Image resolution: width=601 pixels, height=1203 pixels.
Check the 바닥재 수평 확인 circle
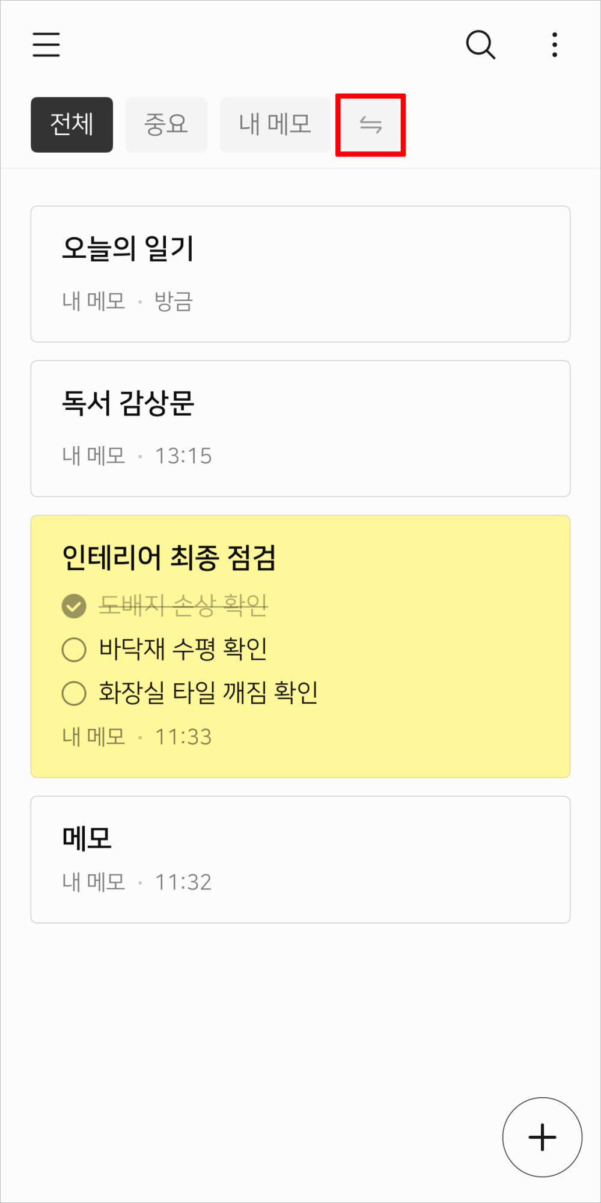tap(74, 650)
